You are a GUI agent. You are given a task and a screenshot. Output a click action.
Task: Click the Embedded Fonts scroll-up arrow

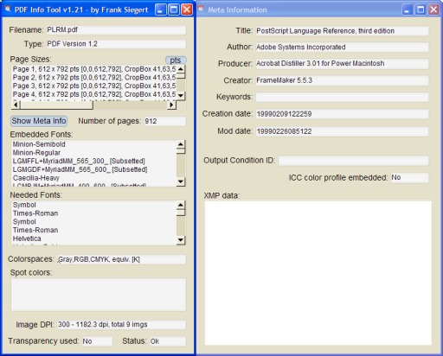point(181,144)
